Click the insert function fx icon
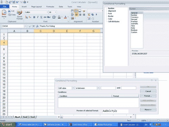Screen dimensions: 169x127 [37, 26]
